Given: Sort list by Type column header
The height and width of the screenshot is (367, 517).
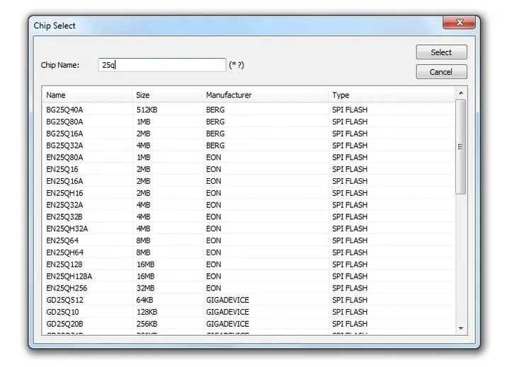Looking at the screenshot, I should tap(392, 95).
